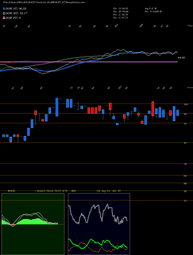Click the last blue candlestick on the right
The height and width of the screenshot is (255, 193).
click(x=178, y=113)
